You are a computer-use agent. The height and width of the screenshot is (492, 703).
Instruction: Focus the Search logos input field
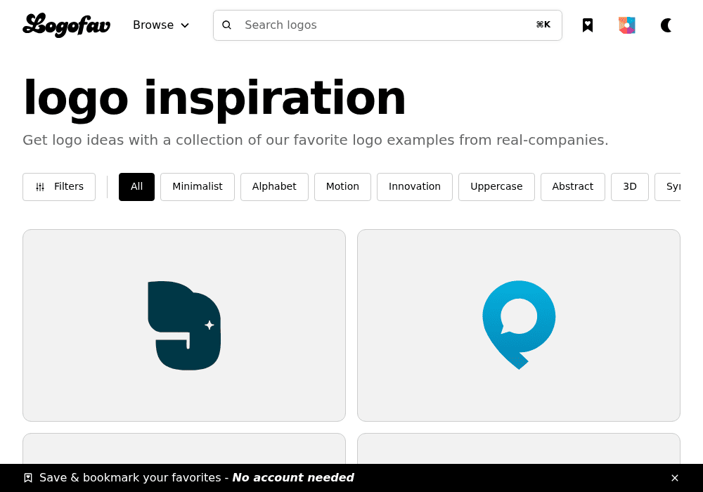[x=387, y=25]
